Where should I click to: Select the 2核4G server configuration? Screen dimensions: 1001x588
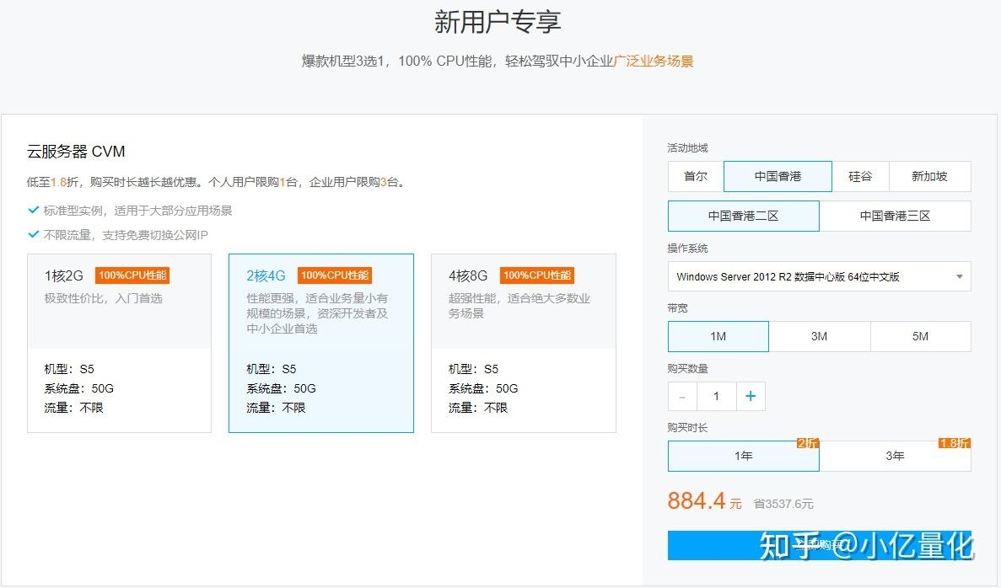coord(320,344)
